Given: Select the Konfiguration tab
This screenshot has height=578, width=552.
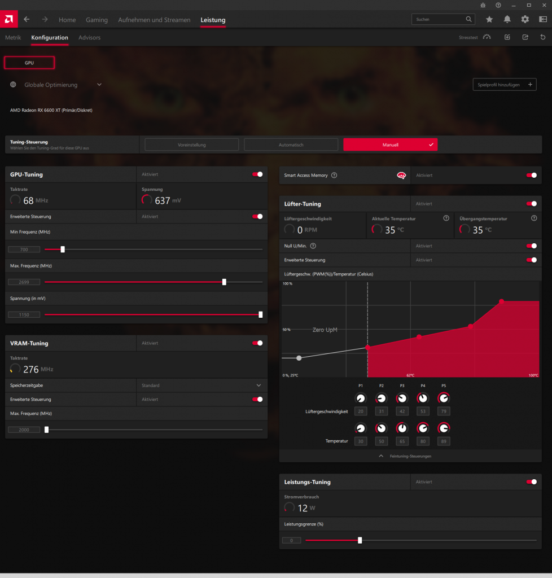Looking at the screenshot, I should pyautogui.click(x=49, y=38).
